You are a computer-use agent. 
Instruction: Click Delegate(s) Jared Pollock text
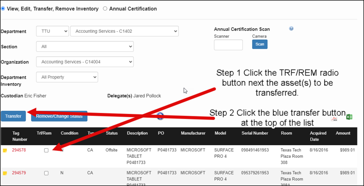(134, 96)
